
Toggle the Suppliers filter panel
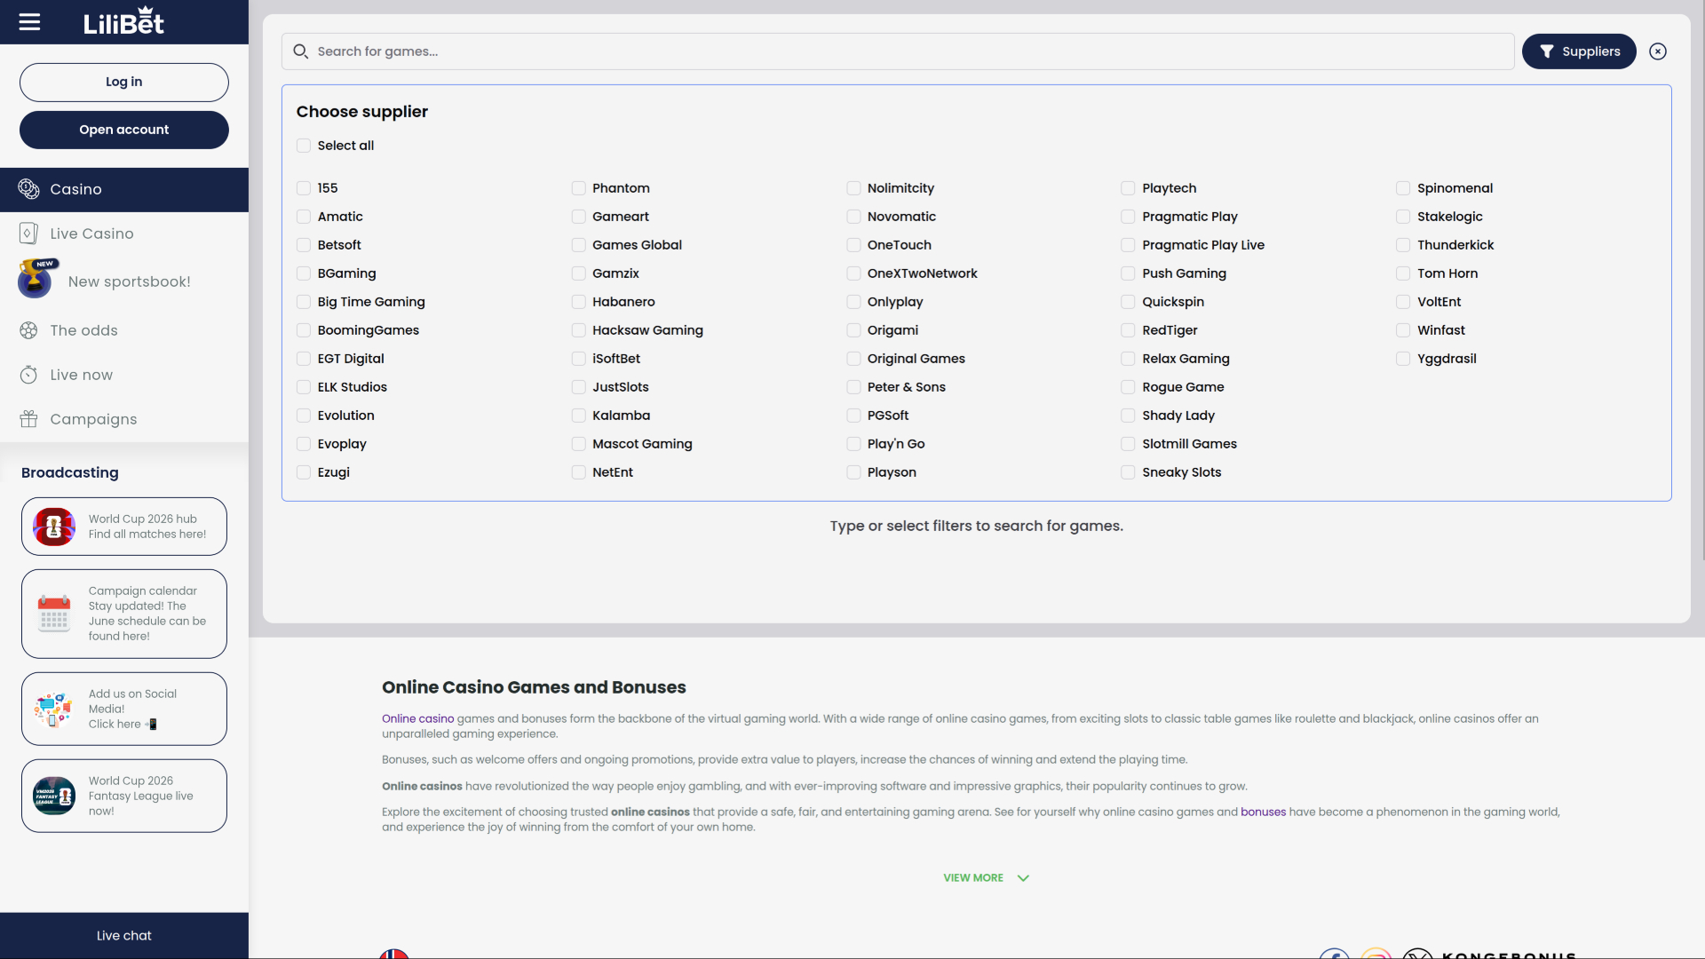(x=1579, y=52)
